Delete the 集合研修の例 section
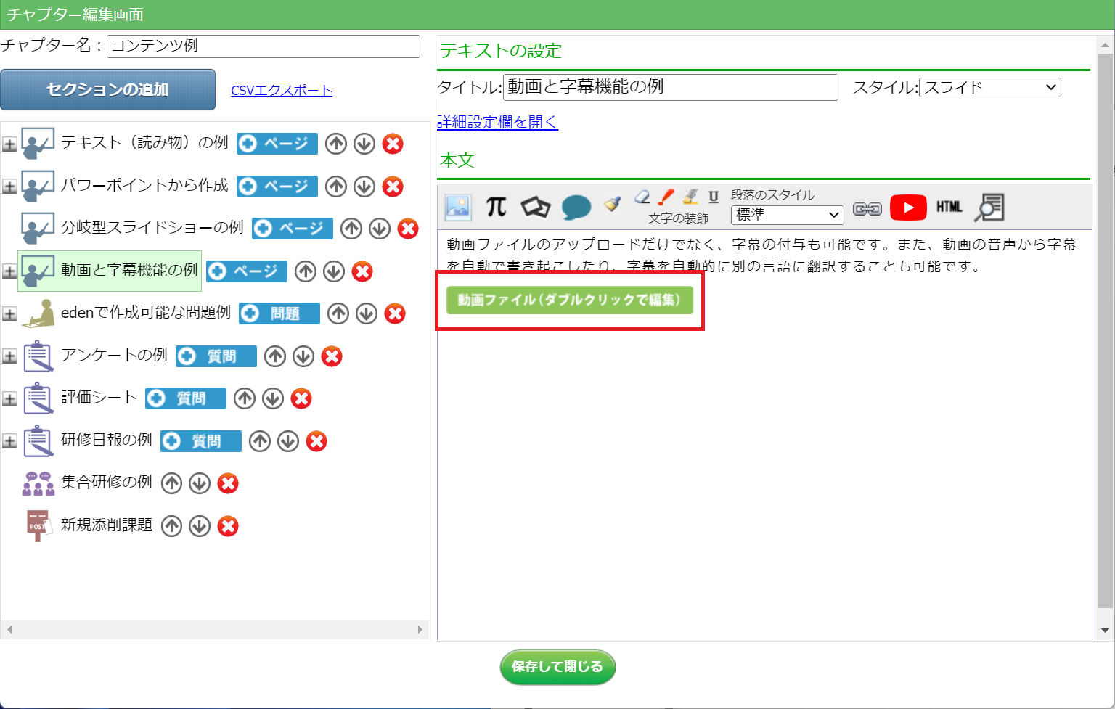Viewport: 1115px width, 709px height. click(x=228, y=483)
